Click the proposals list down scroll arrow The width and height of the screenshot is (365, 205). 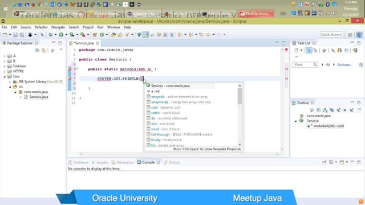(240, 144)
